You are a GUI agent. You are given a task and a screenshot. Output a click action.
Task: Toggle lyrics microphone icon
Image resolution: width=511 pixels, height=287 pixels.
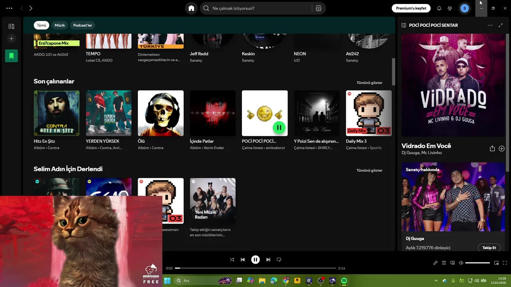436,263
